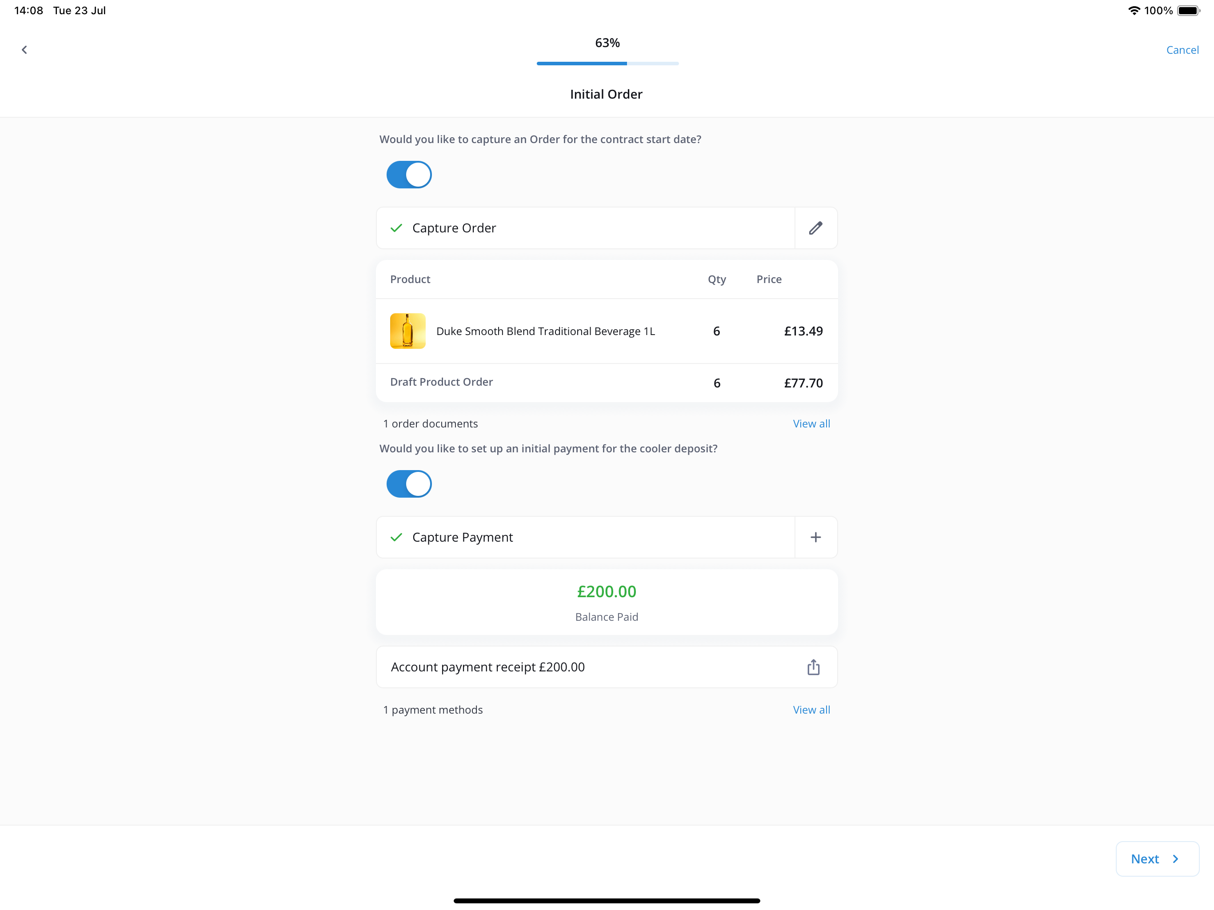Screen dimensions: 1214x910
Task: Click the 1 order documents label
Action: [430, 424]
